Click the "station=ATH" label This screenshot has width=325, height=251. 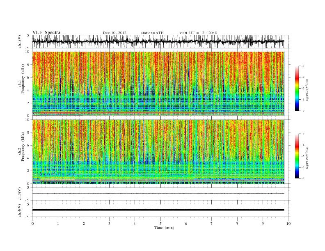coord(152,33)
